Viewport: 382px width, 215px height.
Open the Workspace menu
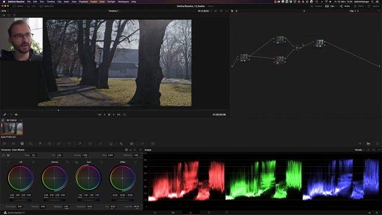coord(124,1)
